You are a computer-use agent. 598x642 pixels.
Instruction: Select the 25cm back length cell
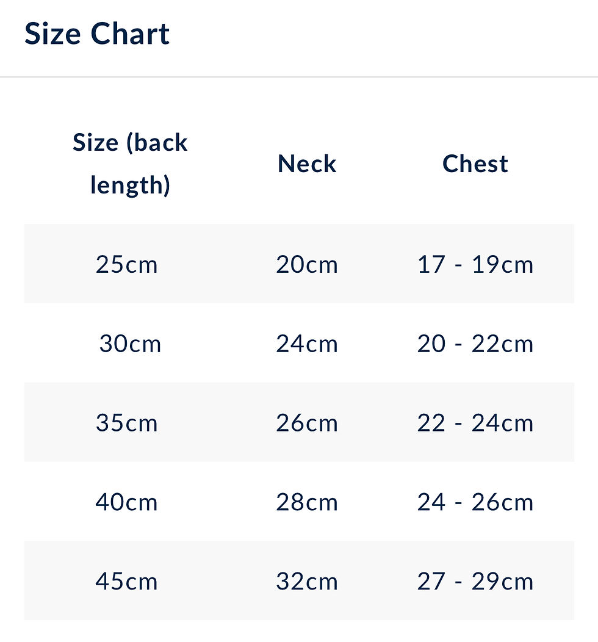(x=126, y=264)
